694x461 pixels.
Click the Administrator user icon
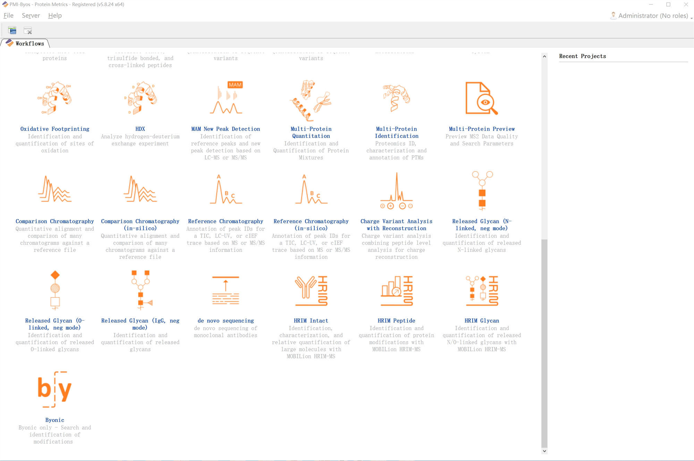coord(613,16)
